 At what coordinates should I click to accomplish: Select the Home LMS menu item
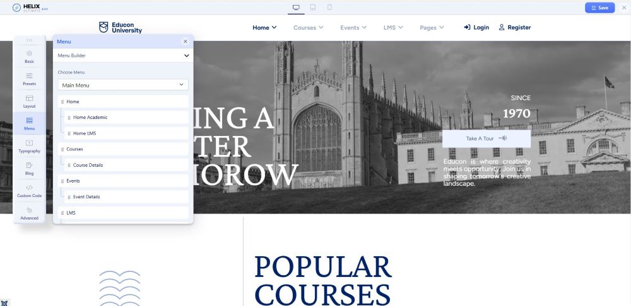[126, 133]
